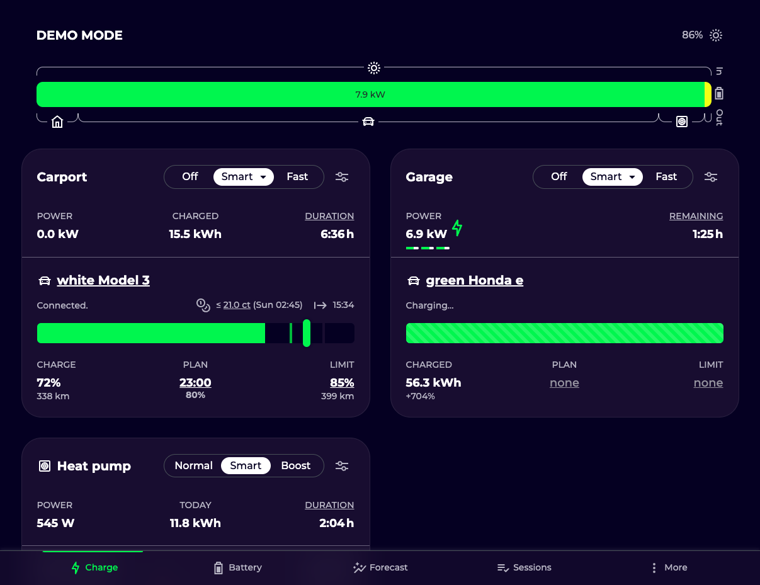The image size is (760, 585).
Task: Set Garage charging mode to Off
Action: [x=559, y=177]
